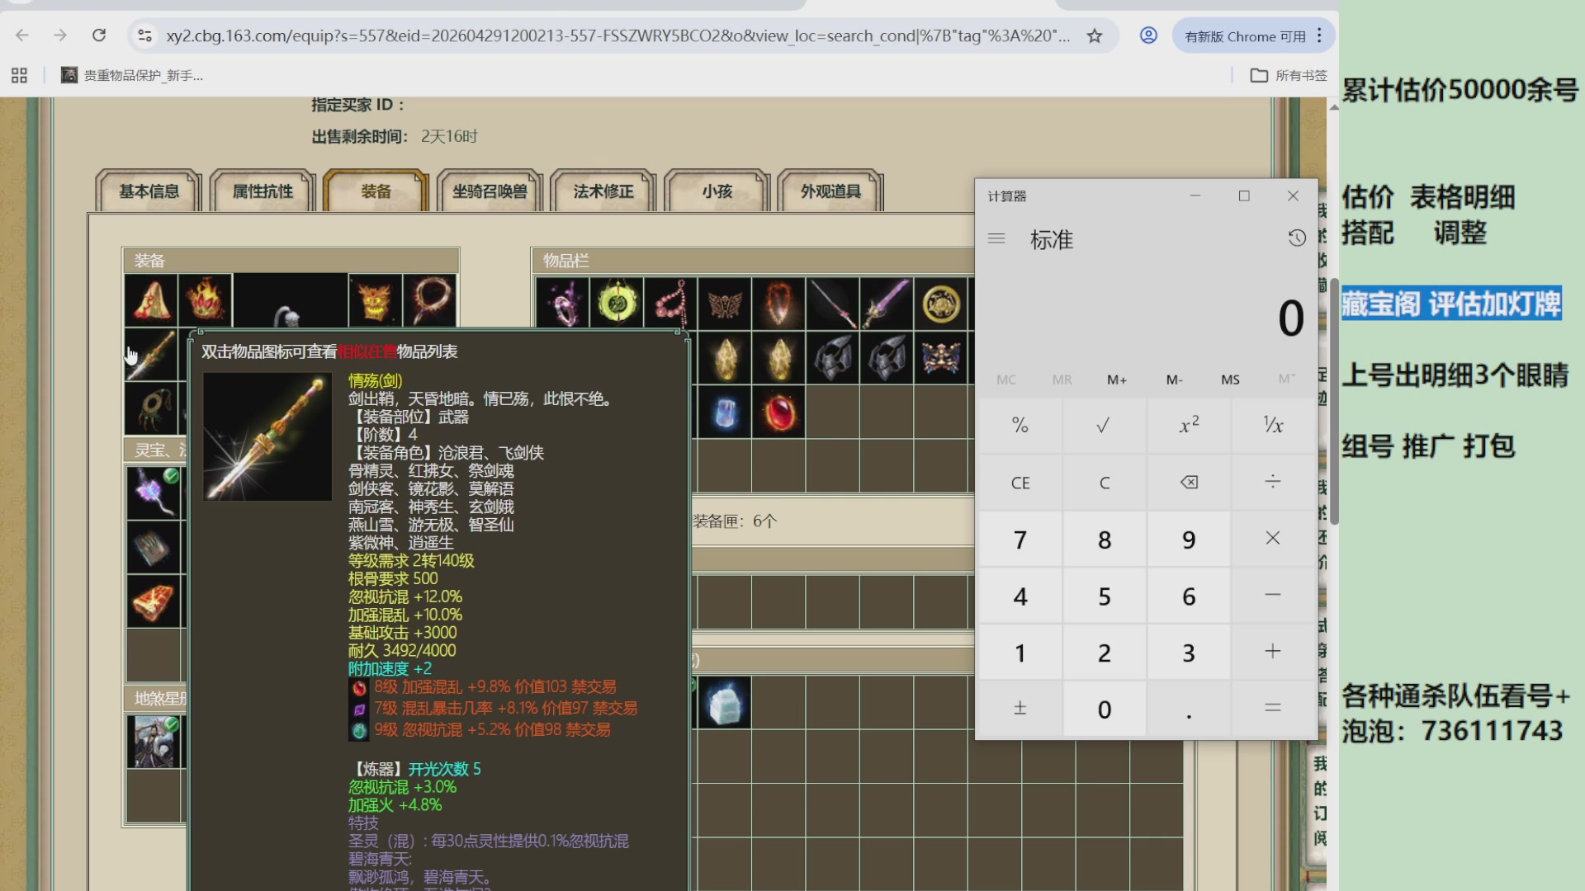Click calculator percent key
The height and width of the screenshot is (891, 1585).
pyautogui.click(x=1020, y=426)
